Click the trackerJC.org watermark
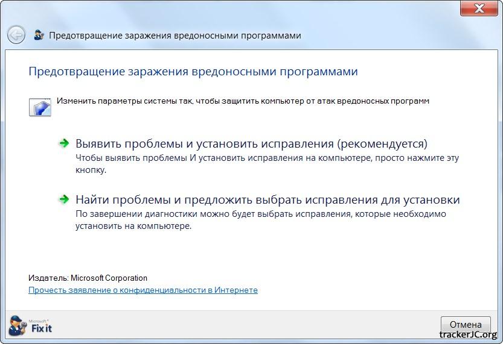 pyautogui.click(x=467, y=334)
